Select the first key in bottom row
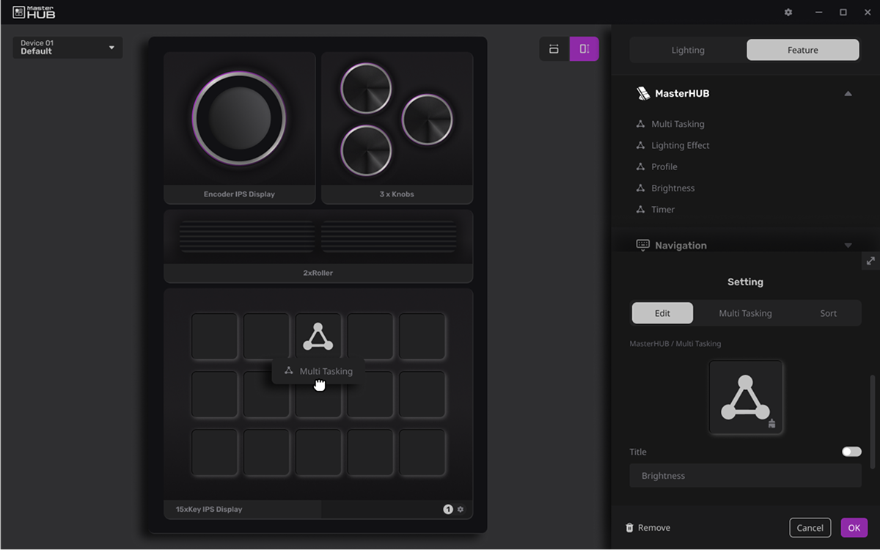 (214, 452)
